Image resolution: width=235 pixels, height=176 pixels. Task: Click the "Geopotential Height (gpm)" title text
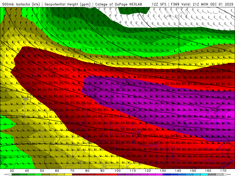(x=68, y=4)
